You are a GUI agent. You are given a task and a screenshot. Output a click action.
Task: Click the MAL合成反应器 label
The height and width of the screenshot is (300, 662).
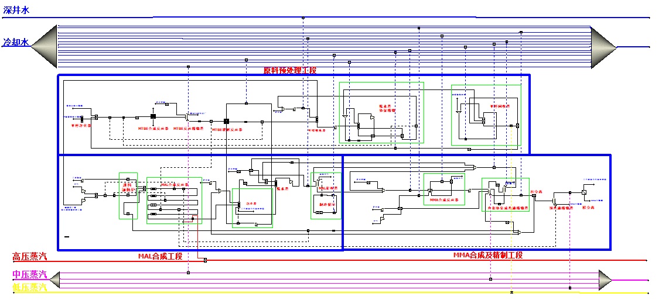175,185
